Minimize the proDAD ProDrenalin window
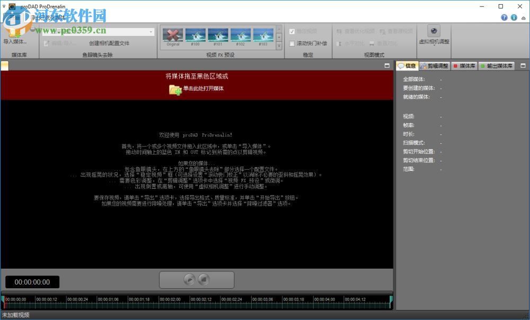 482,6
